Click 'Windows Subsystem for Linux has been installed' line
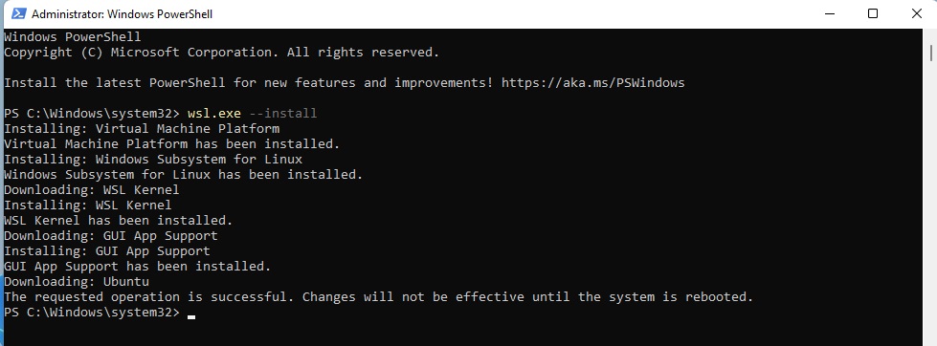The image size is (937, 346). pyautogui.click(x=184, y=175)
